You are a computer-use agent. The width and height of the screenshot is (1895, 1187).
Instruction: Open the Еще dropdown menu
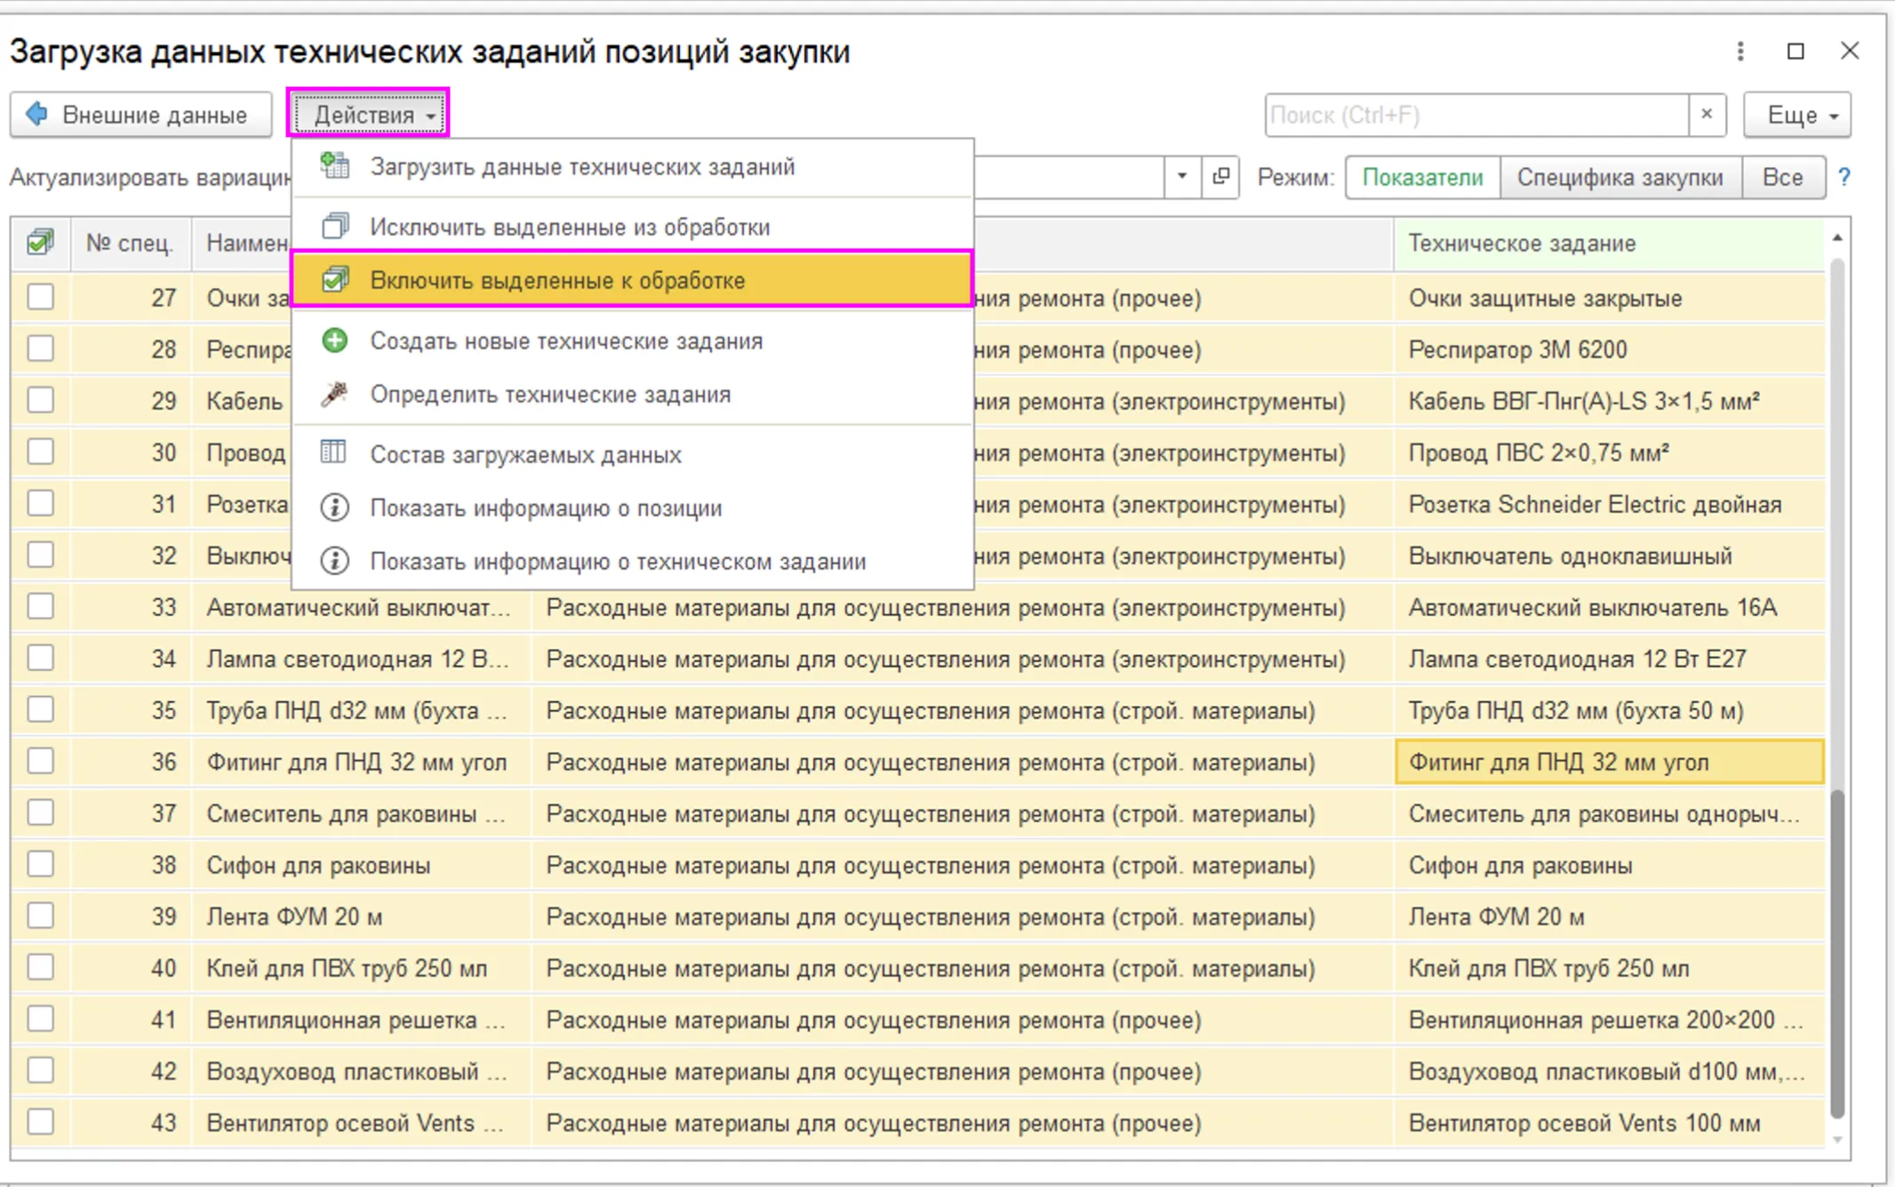1797,115
